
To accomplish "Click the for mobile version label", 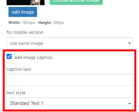I will pos(25,33).
